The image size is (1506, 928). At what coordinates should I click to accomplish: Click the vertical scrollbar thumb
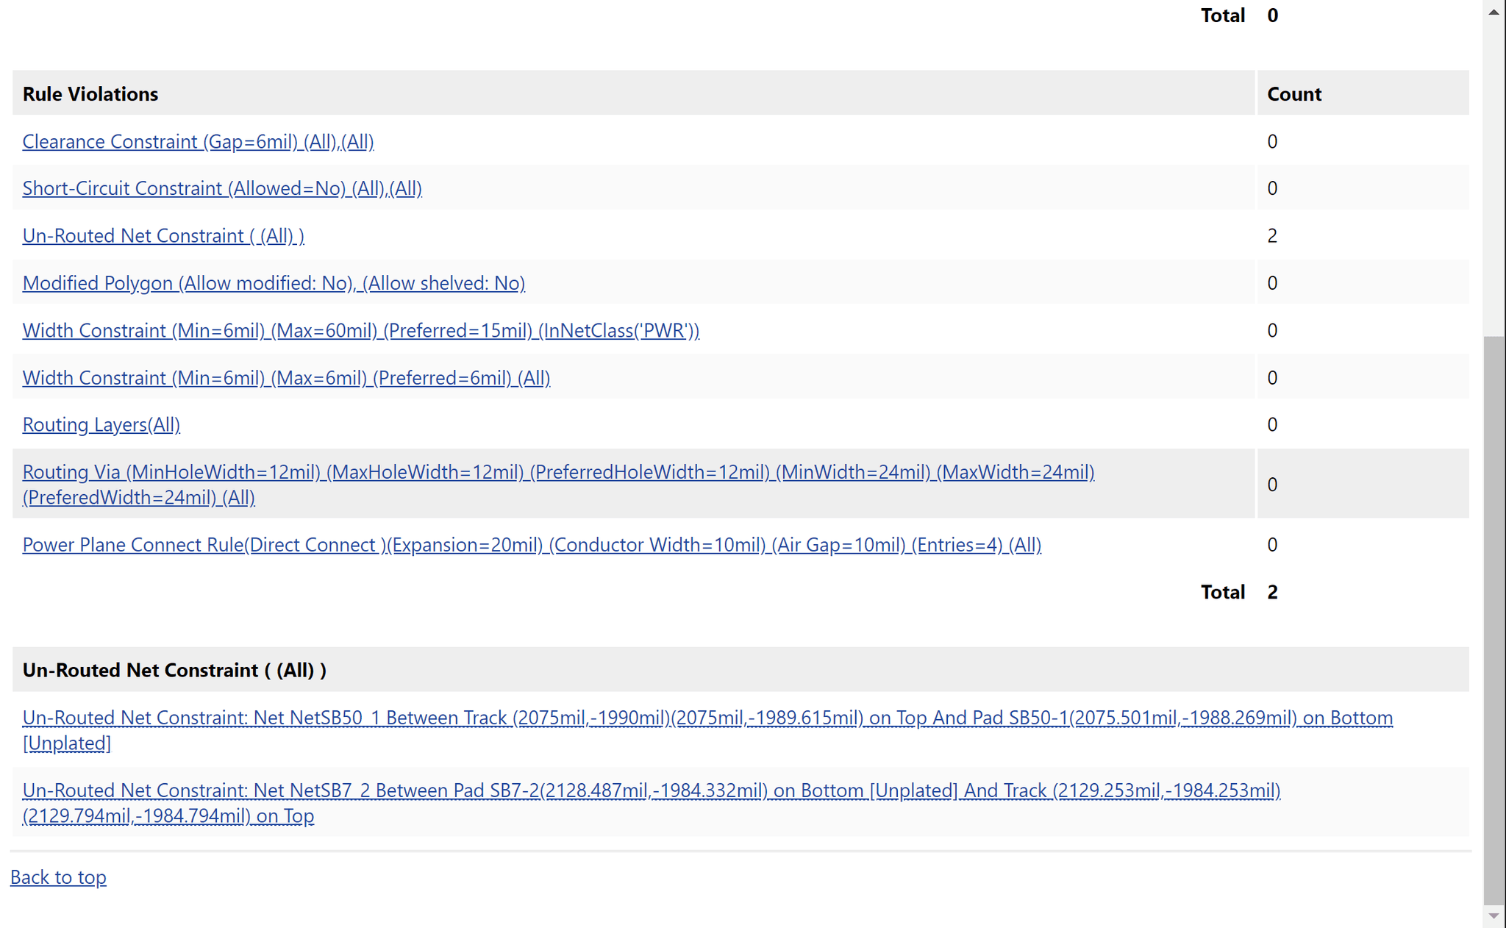point(1493,620)
